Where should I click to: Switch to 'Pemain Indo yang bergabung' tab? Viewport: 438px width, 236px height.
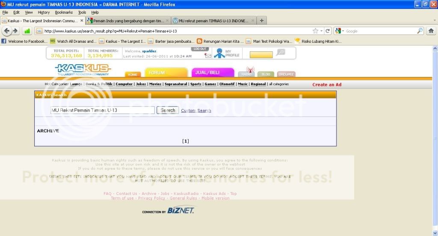pos(128,21)
